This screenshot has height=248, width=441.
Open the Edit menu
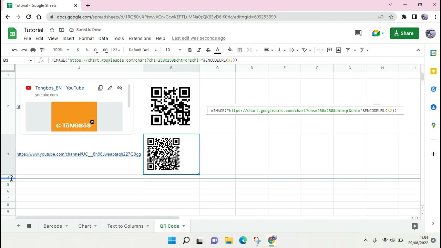coord(39,38)
